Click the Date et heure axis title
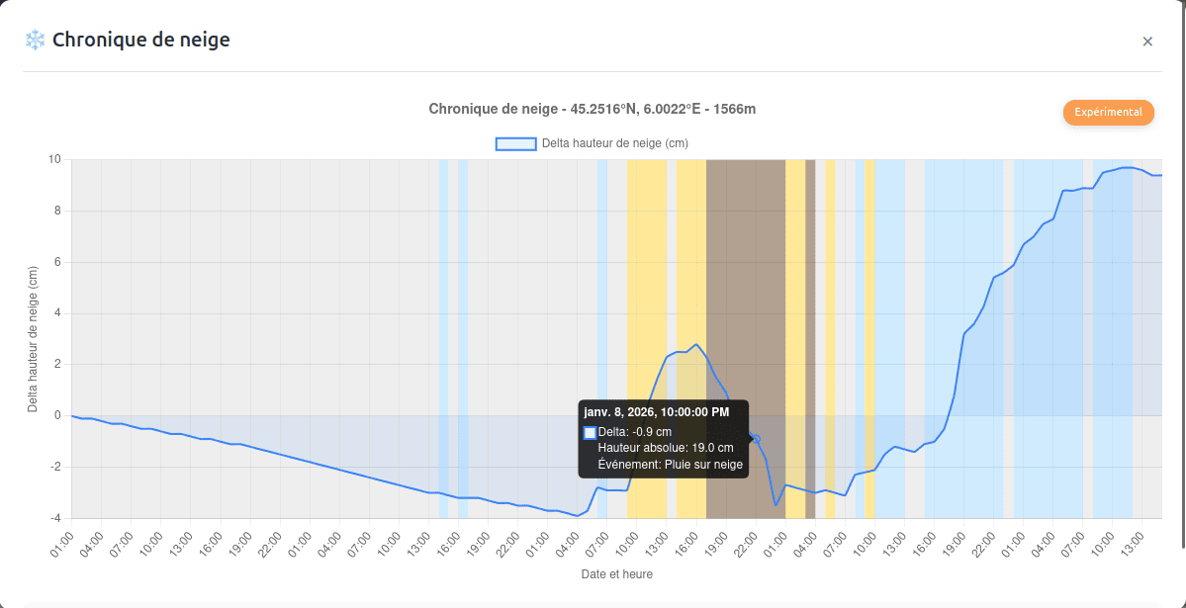This screenshot has height=608, width=1186. point(616,573)
